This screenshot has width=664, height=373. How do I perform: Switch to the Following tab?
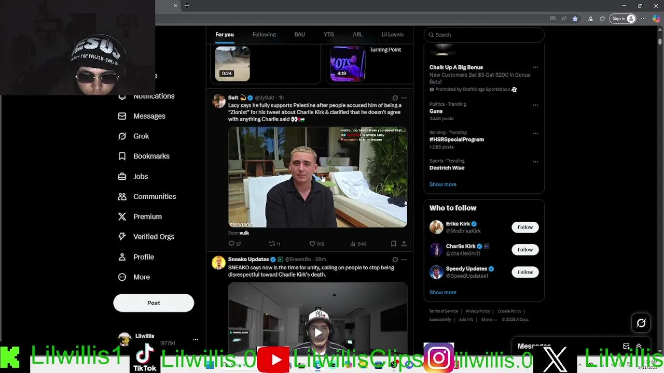[x=264, y=35]
